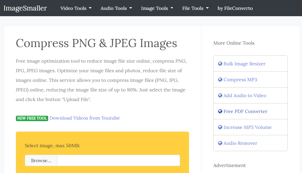Click the globe icon beside Increase MP3 Volume

220,127
